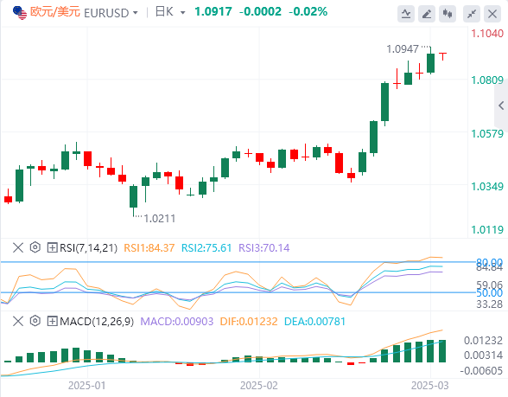This screenshot has width=508, height=397.
Task: Click the -0.0002 price change
Action: click(x=260, y=12)
